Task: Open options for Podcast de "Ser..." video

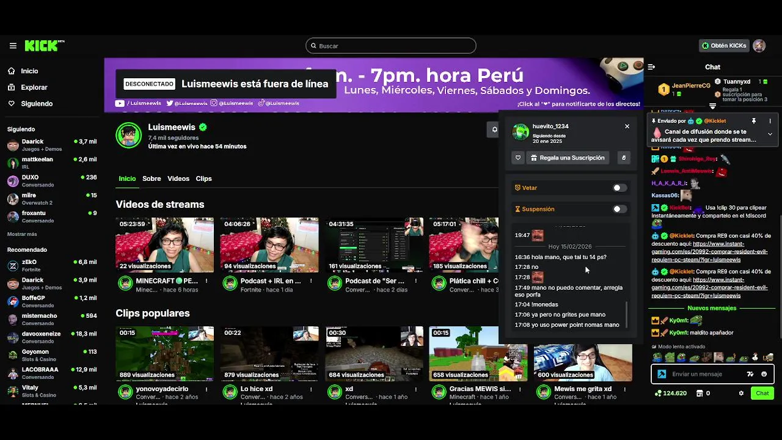Action: click(x=415, y=281)
